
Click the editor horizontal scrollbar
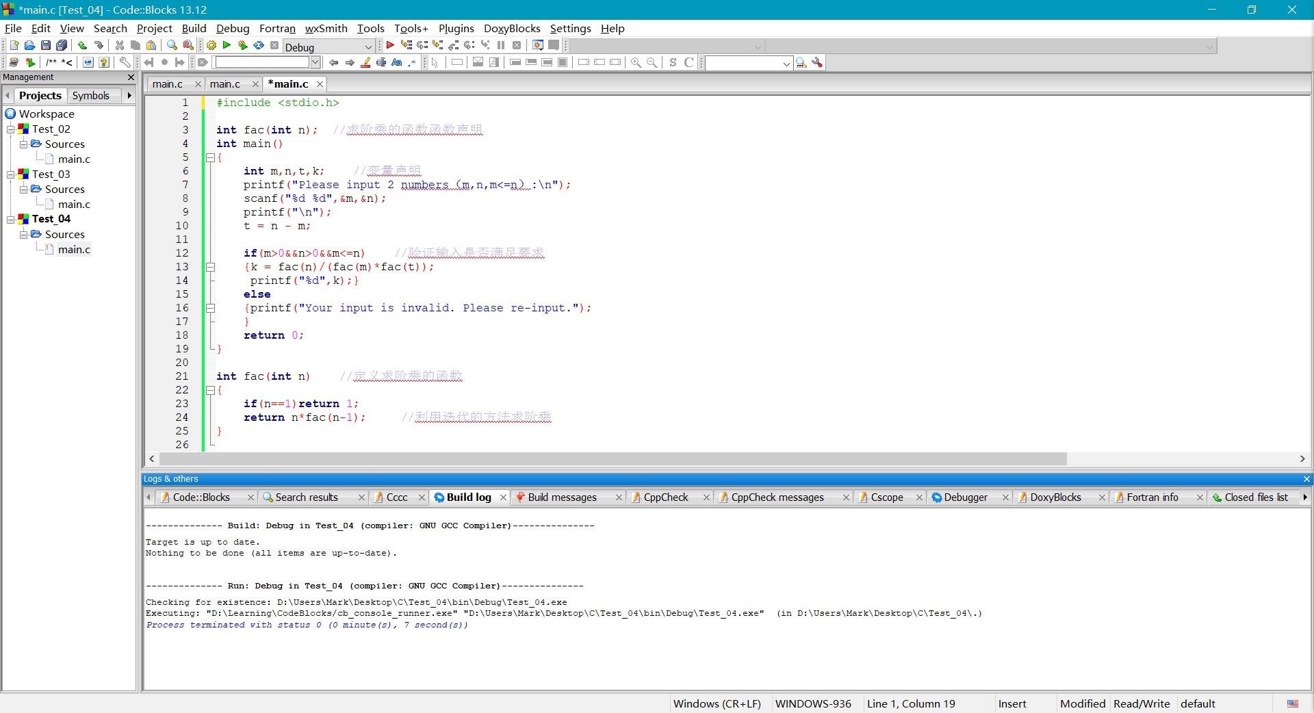click(613, 459)
